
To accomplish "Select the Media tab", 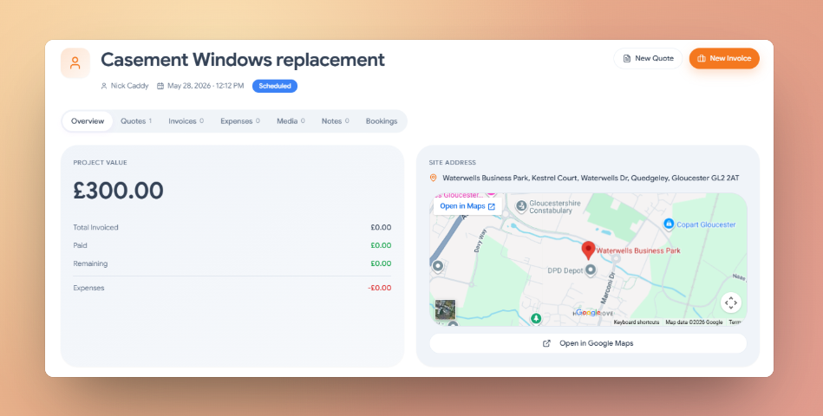I will click(x=291, y=121).
